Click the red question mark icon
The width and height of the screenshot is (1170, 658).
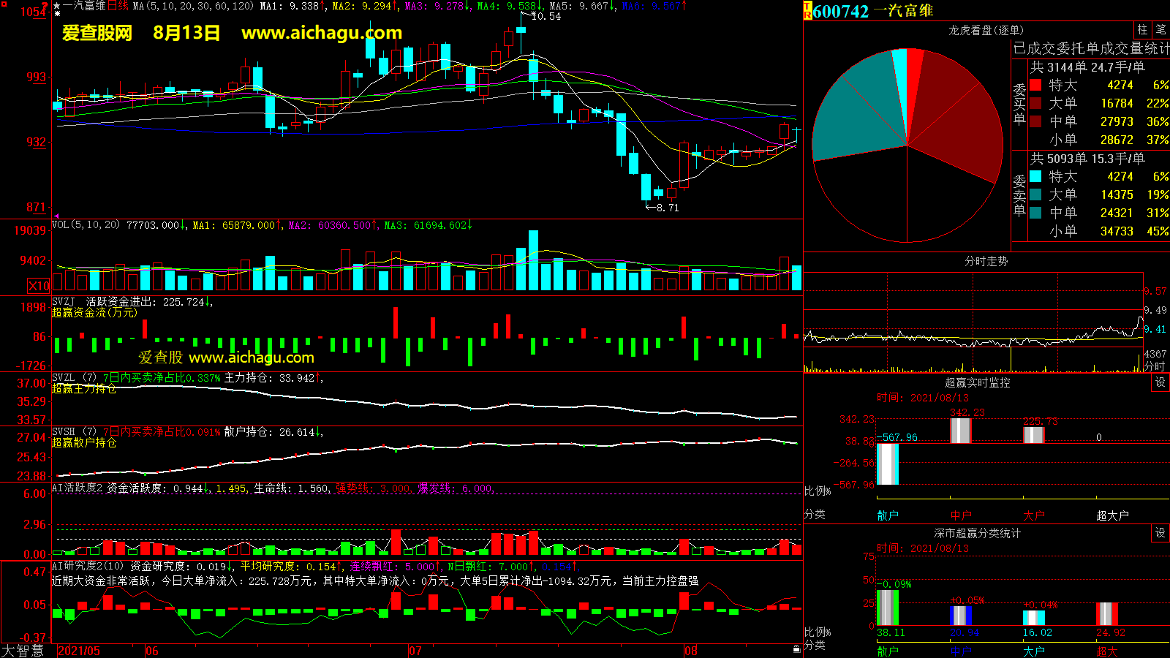45,6
